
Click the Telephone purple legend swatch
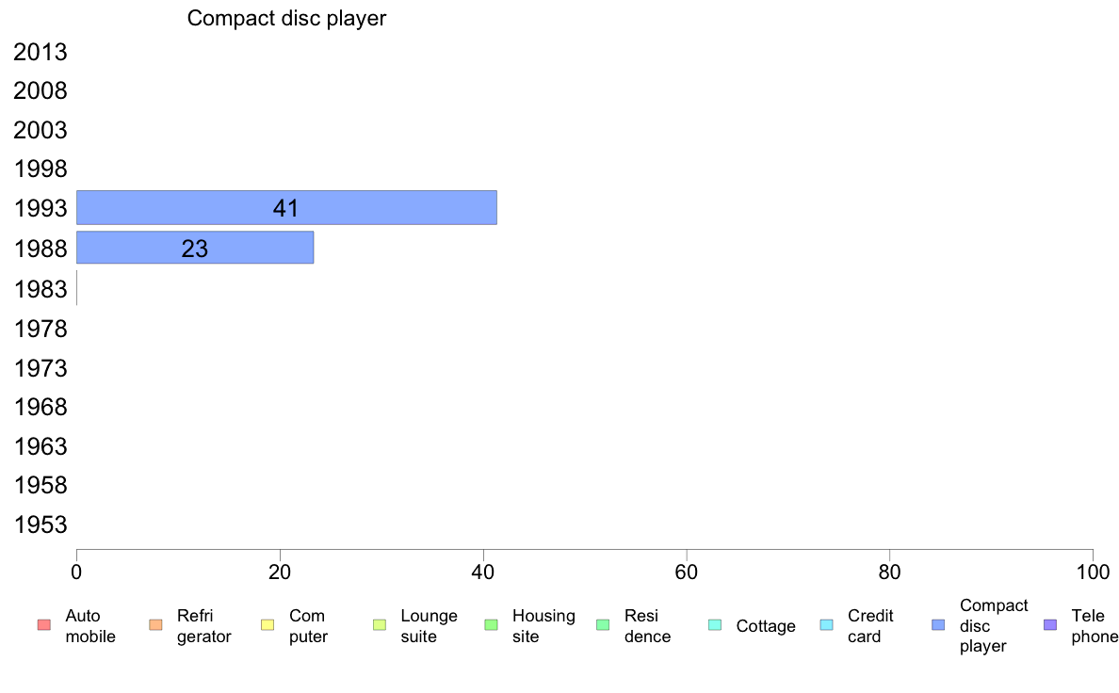(x=1050, y=625)
